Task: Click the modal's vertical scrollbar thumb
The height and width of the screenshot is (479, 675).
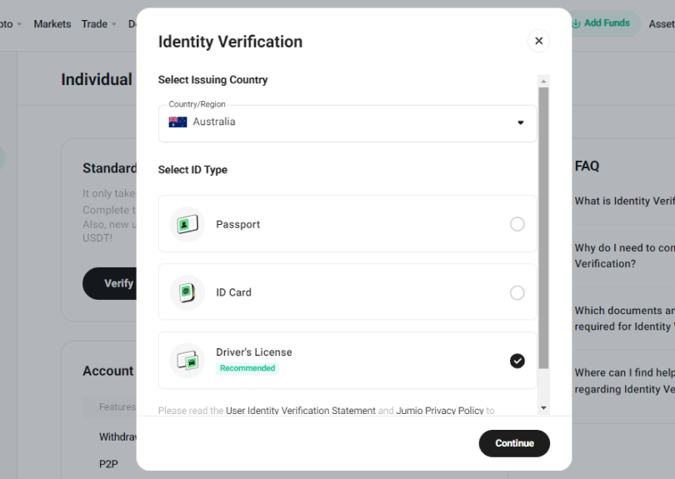Action: coord(543,228)
